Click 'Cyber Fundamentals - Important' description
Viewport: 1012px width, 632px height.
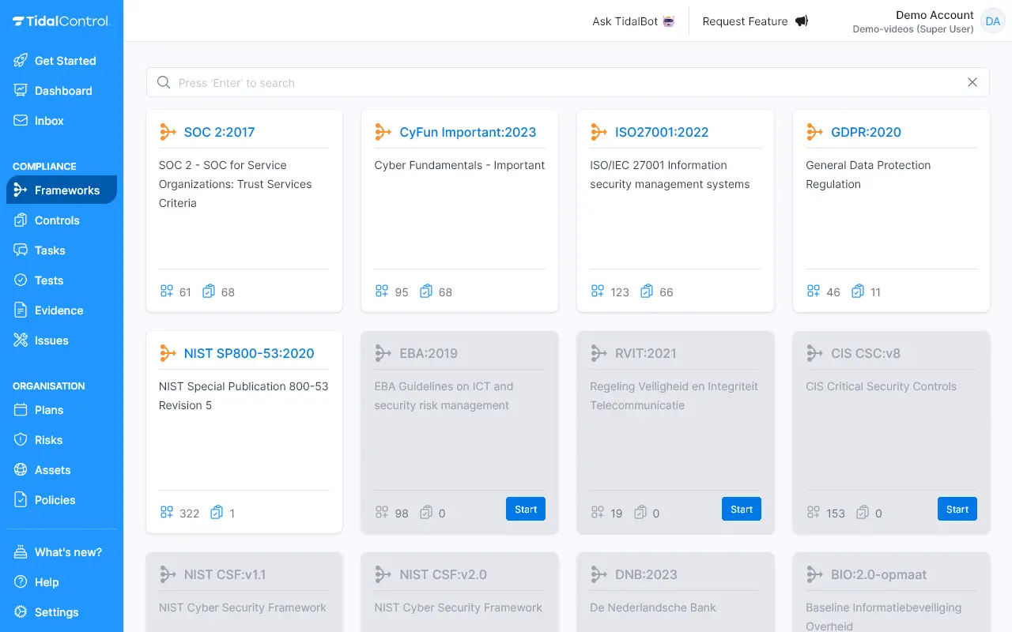pyautogui.click(x=459, y=165)
